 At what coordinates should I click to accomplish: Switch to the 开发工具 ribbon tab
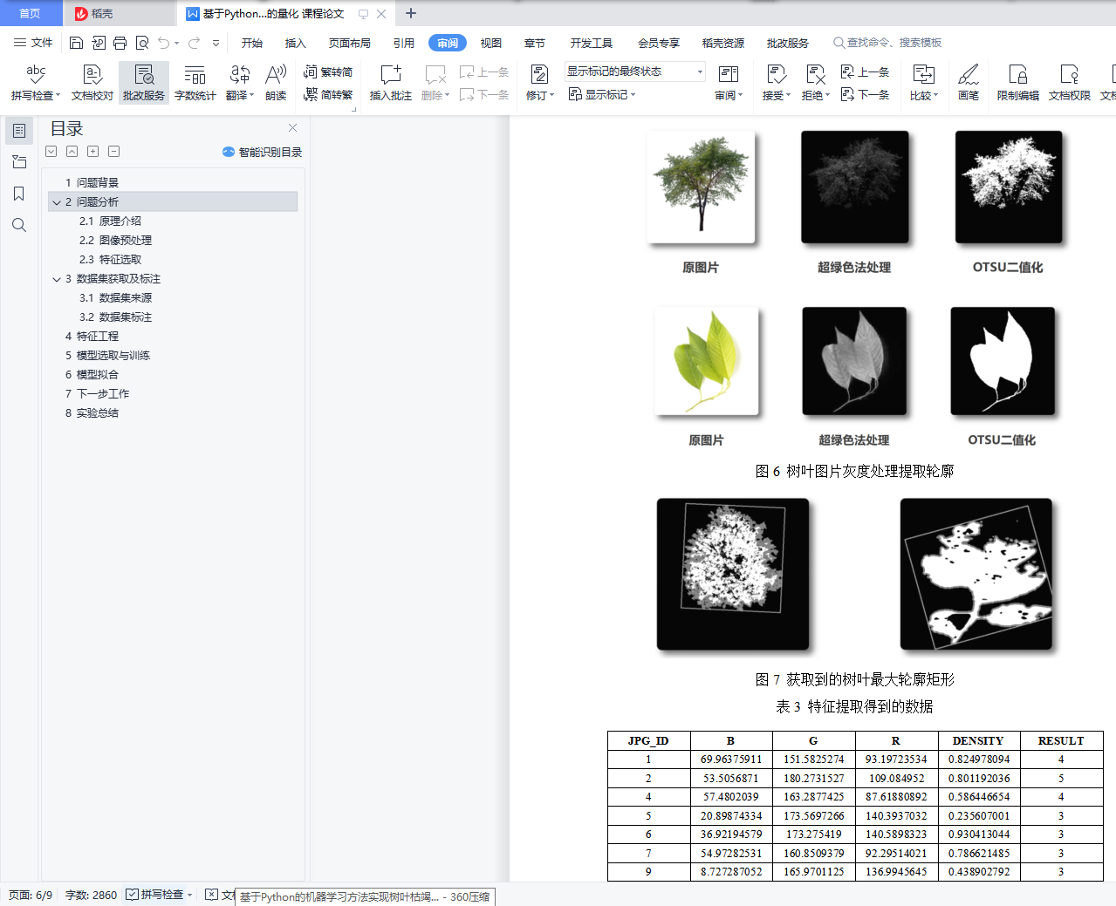pos(592,43)
